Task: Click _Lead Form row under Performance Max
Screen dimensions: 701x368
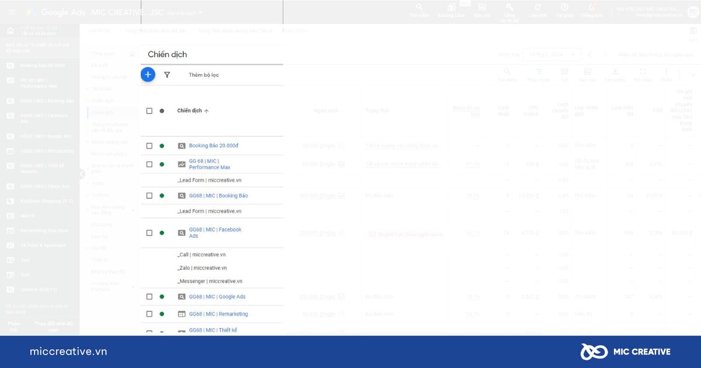Action: (x=209, y=180)
